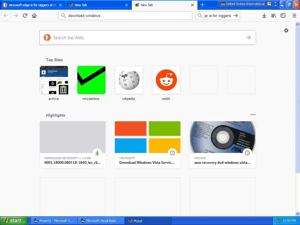Open the United States-International language selector

point(243,4)
